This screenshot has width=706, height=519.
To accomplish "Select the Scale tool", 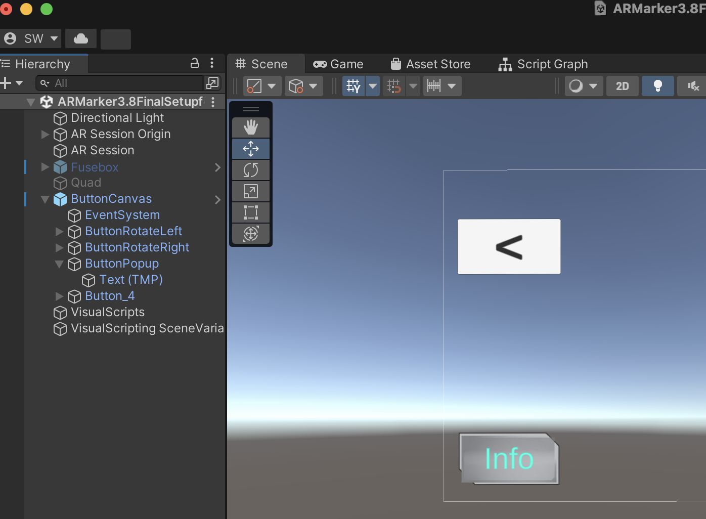I will [x=251, y=191].
